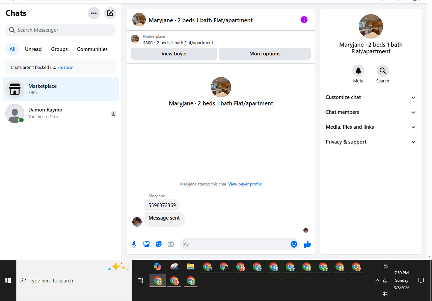Screen dimensions: 432x301
Task: Click the More options button
Action: click(x=265, y=54)
